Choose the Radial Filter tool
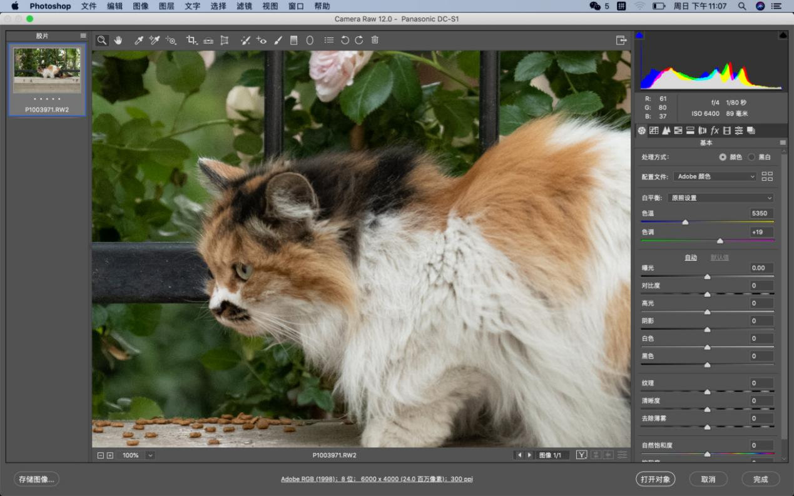This screenshot has height=496, width=794. click(310, 40)
